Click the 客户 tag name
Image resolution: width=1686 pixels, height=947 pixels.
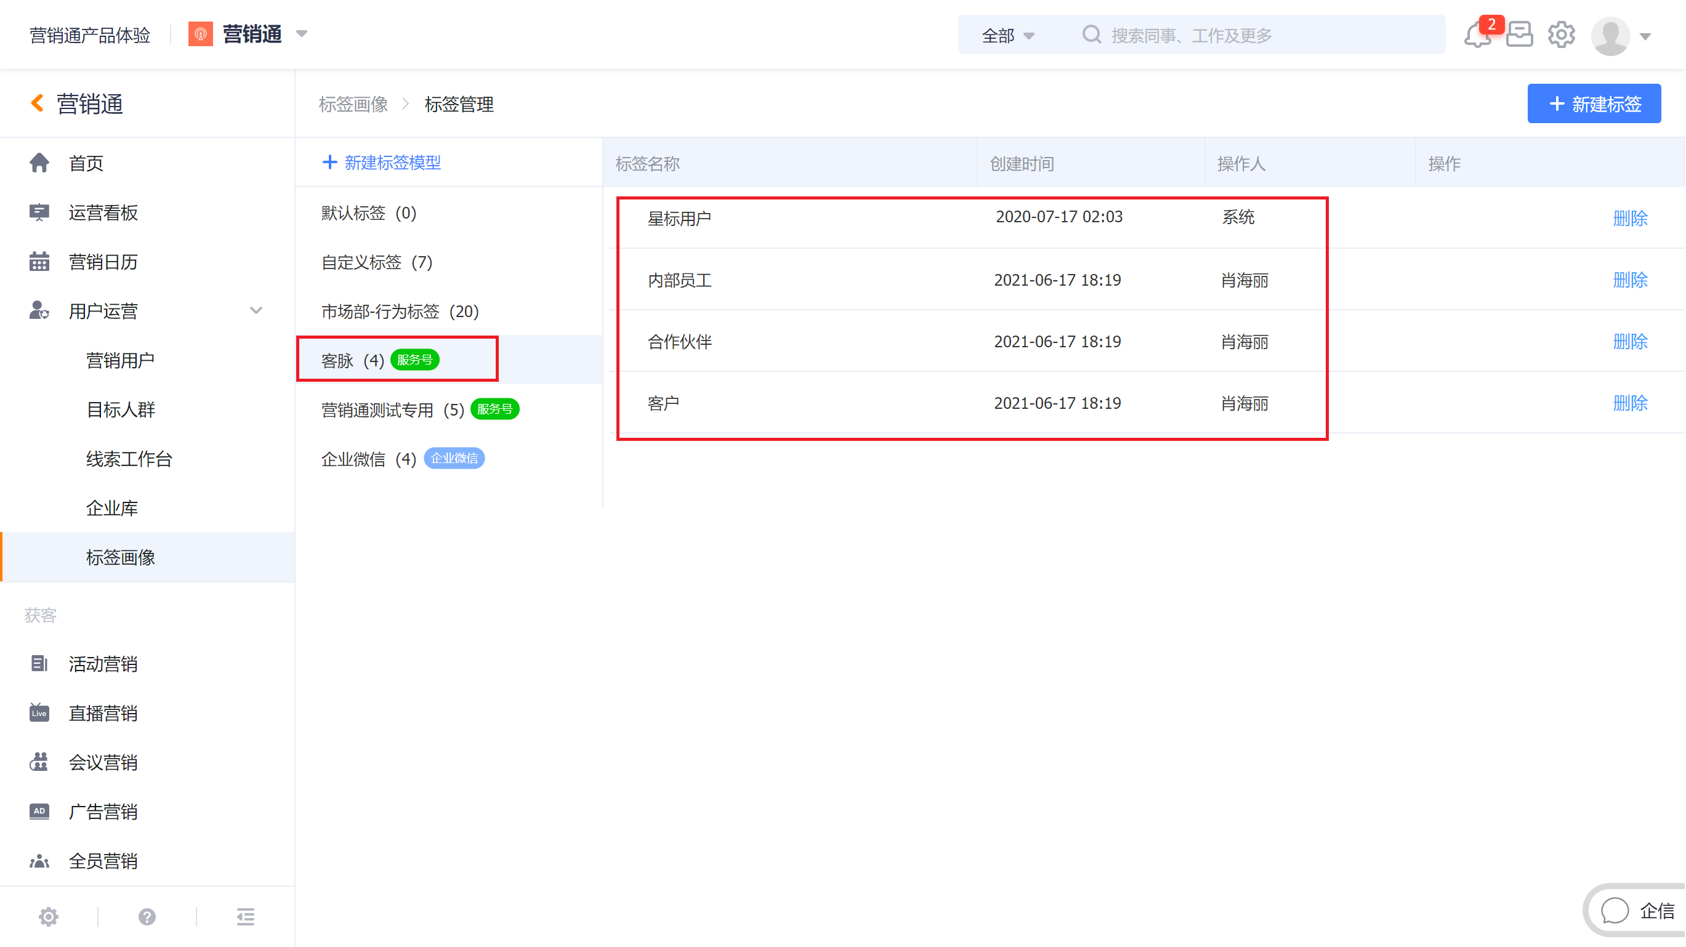tap(664, 404)
